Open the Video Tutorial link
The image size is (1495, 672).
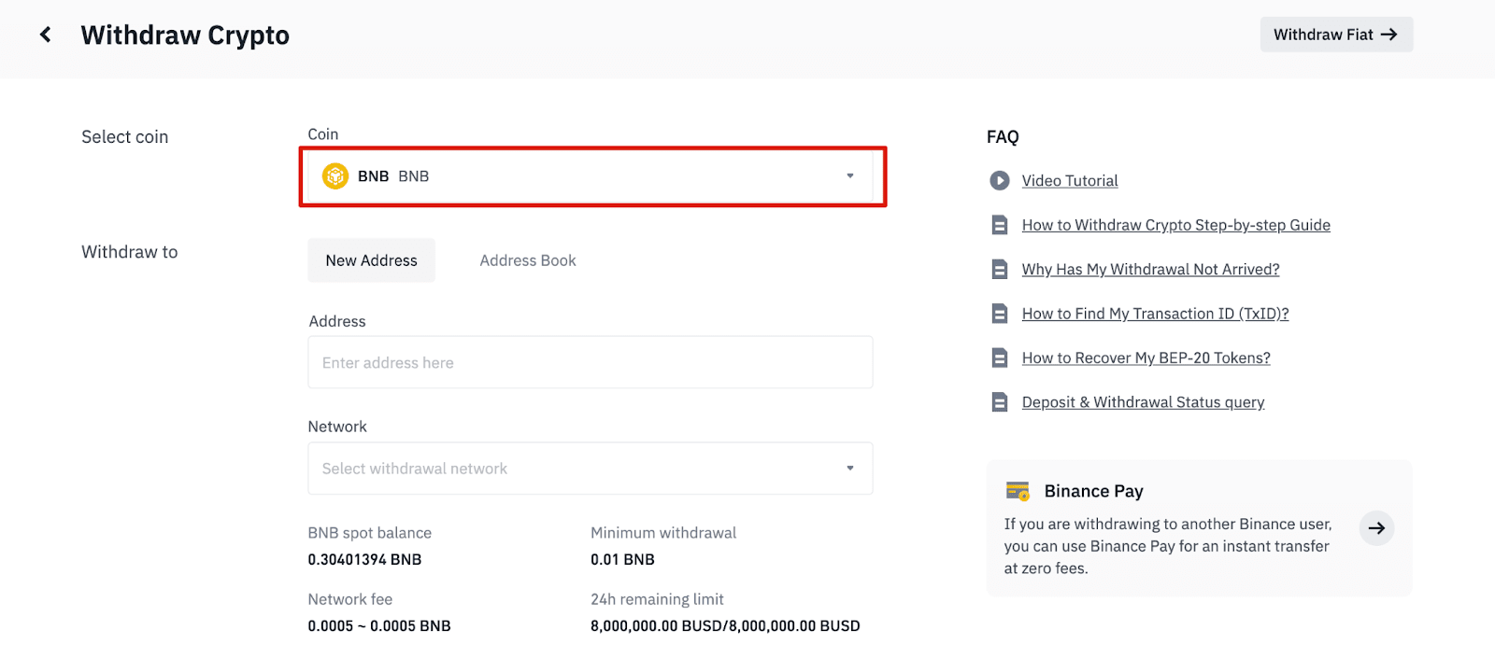1069,180
